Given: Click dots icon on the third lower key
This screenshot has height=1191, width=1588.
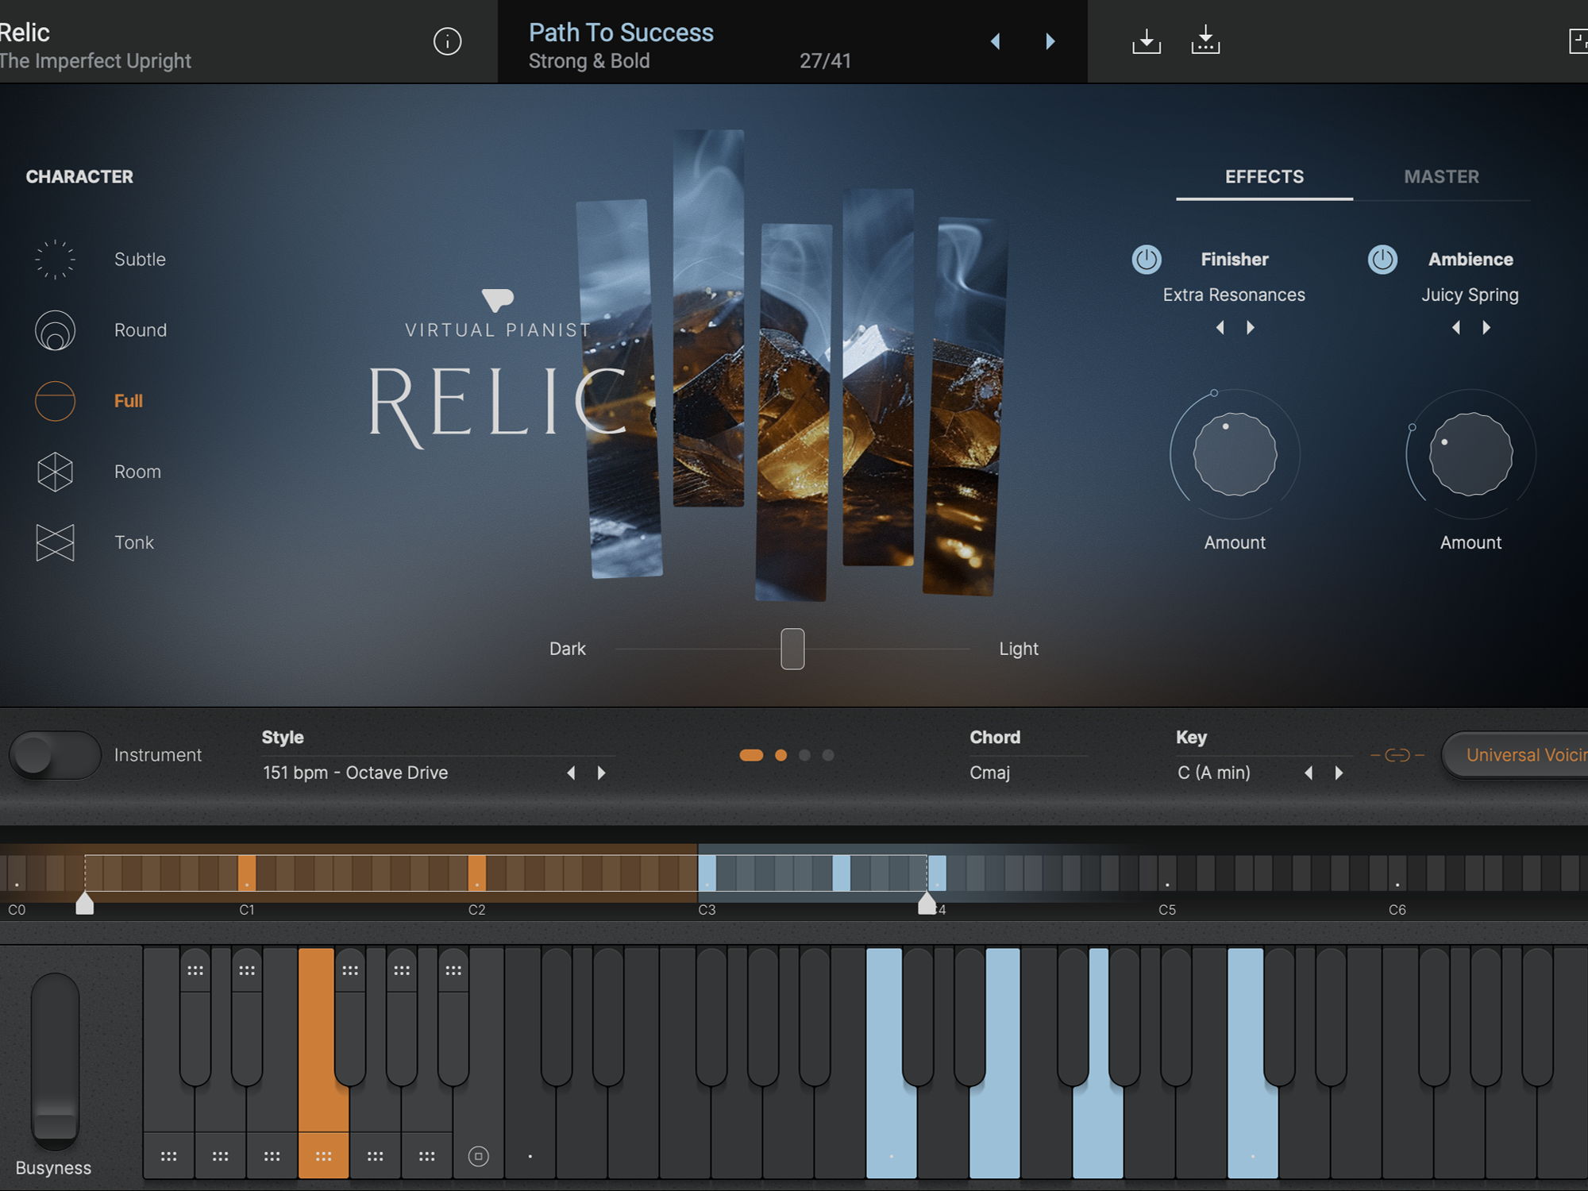Looking at the screenshot, I should click(272, 1156).
